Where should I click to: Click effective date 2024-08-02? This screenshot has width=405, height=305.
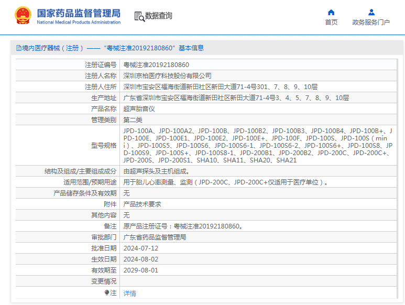(x=141, y=259)
